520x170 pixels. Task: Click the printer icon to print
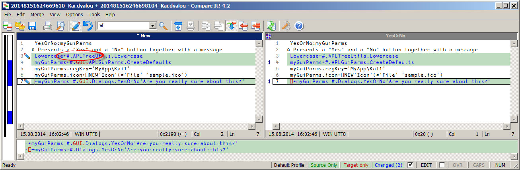[x=48, y=26]
